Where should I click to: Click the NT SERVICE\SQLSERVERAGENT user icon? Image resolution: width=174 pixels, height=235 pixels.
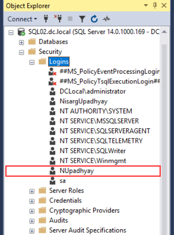pyautogui.click(x=52, y=131)
